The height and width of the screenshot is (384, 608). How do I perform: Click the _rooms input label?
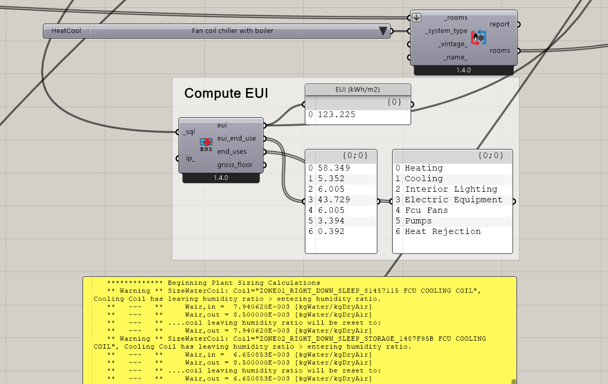click(456, 18)
